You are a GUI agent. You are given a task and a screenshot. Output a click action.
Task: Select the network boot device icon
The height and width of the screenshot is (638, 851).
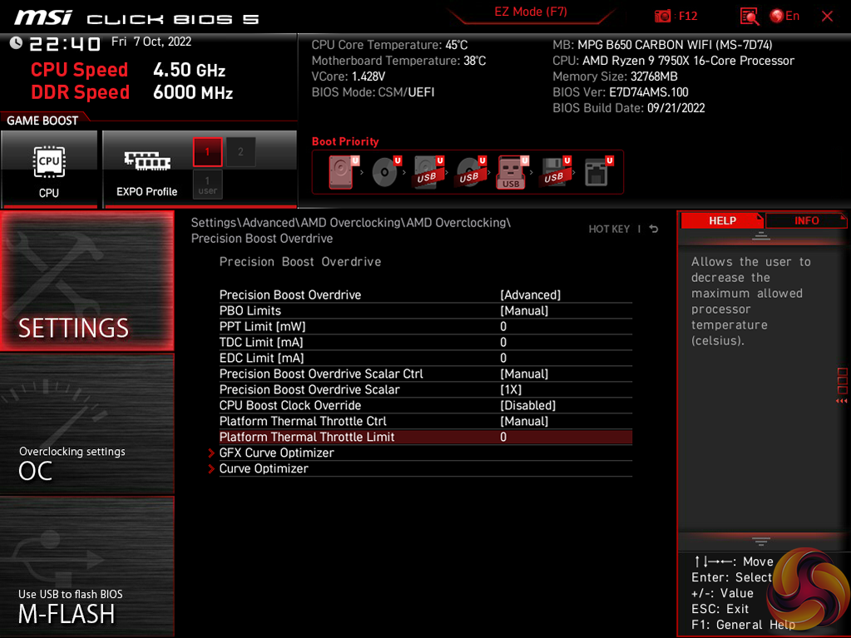598,172
